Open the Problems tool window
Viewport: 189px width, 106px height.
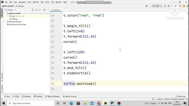[x=26, y=96]
